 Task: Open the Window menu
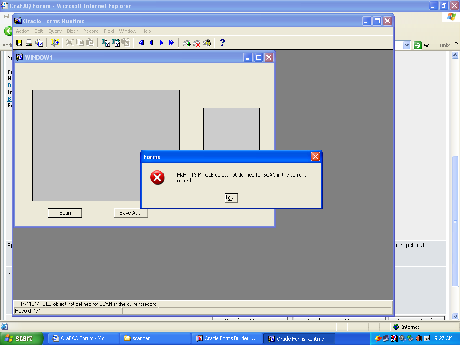pyautogui.click(x=128, y=31)
